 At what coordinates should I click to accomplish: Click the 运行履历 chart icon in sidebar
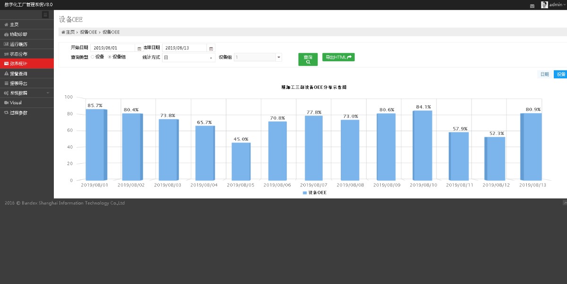(6, 44)
